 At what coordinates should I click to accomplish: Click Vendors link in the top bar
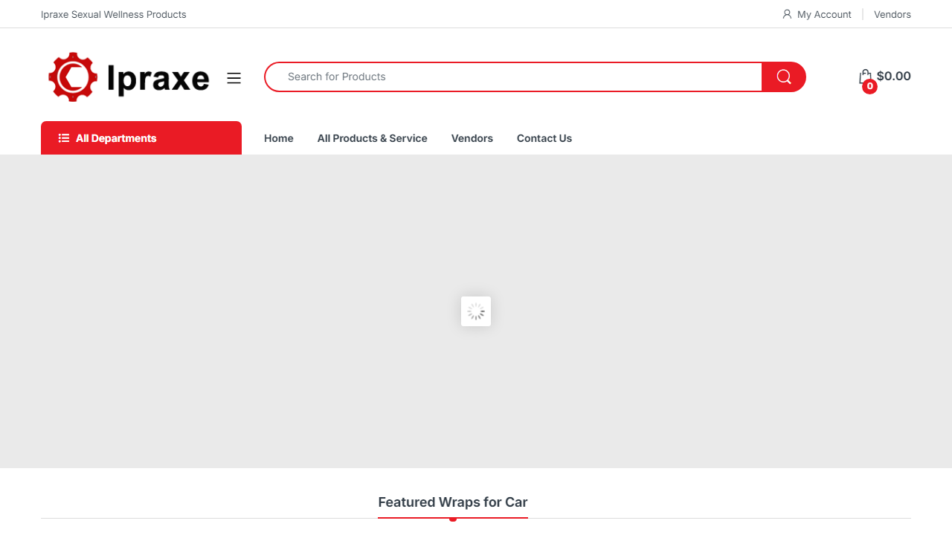pyautogui.click(x=892, y=14)
